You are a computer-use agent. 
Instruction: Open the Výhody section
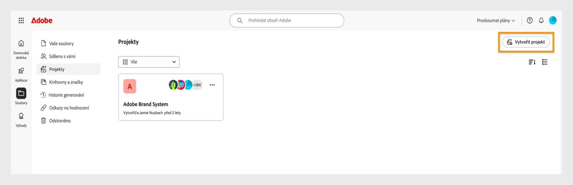pyautogui.click(x=21, y=116)
